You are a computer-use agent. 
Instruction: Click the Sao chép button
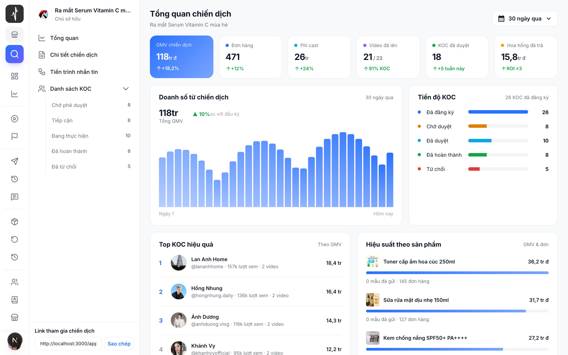click(119, 344)
